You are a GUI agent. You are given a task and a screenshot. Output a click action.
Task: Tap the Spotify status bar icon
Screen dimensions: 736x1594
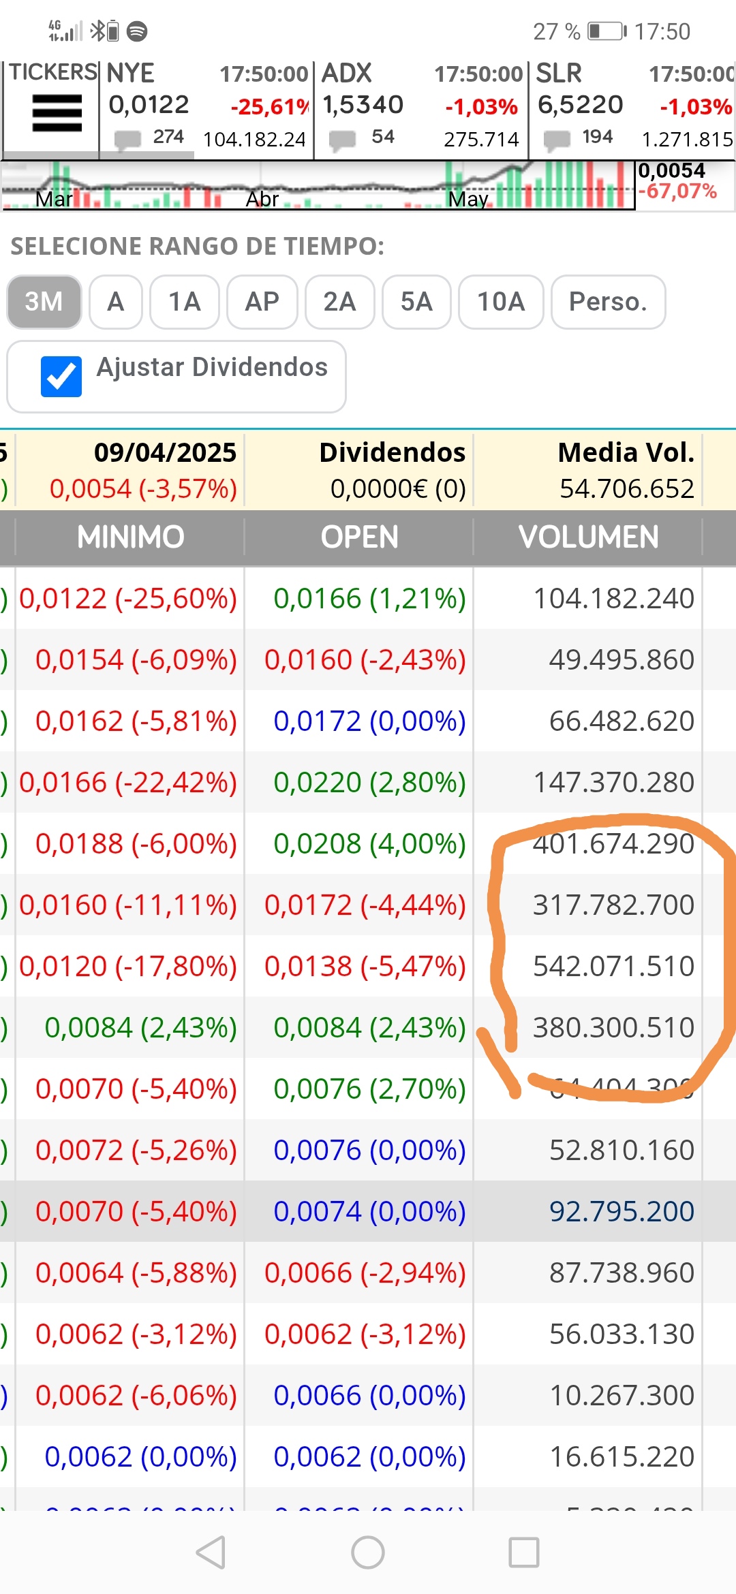[137, 31]
